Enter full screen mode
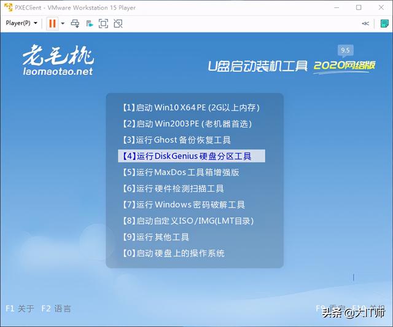The height and width of the screenshot is (327, 393). tap(103, 23)
